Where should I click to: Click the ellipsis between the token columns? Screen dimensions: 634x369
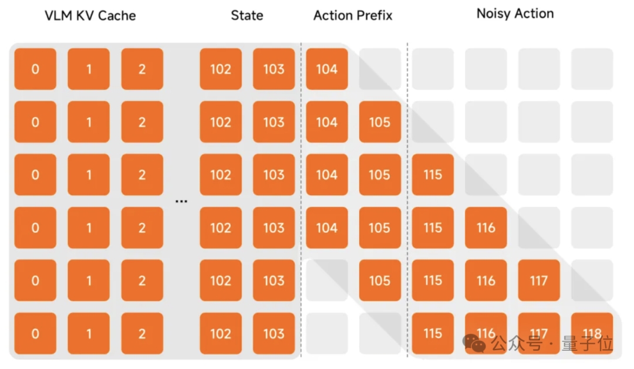(x=181, y=201)
